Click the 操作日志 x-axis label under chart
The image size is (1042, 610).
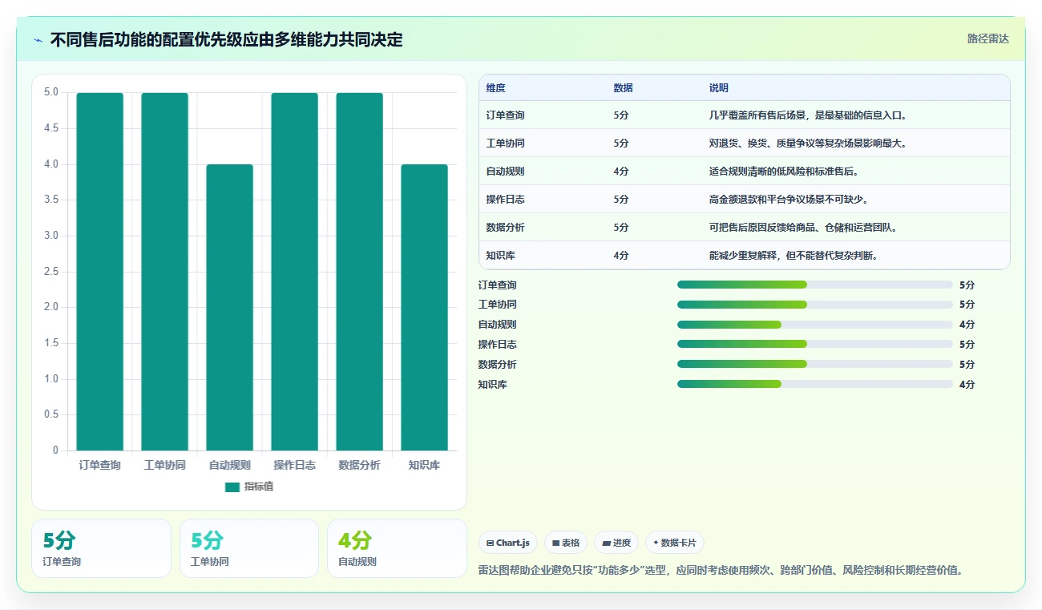pos(294,465)
